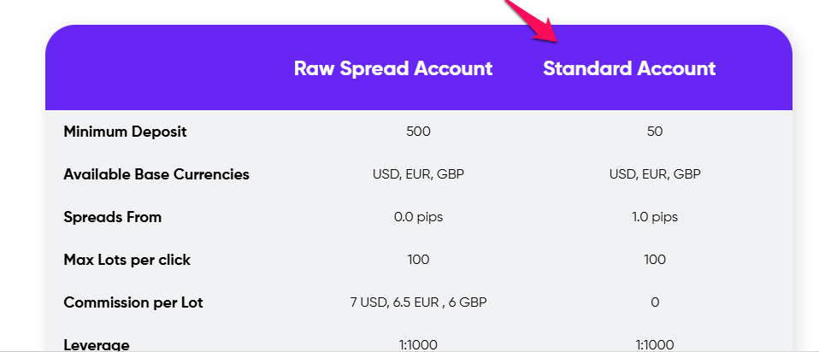Select Raw Spread's USD, EUR, GBP currencies

coord(418,174)
